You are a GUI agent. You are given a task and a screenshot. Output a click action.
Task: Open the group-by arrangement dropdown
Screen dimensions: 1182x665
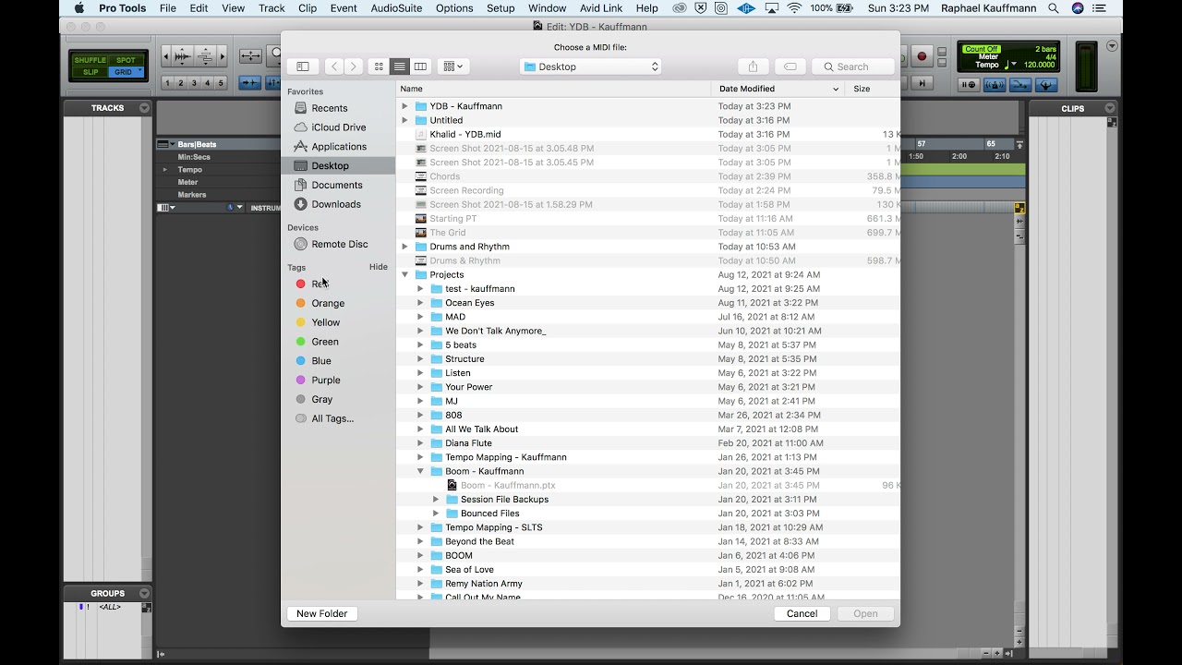coord(453,66)
